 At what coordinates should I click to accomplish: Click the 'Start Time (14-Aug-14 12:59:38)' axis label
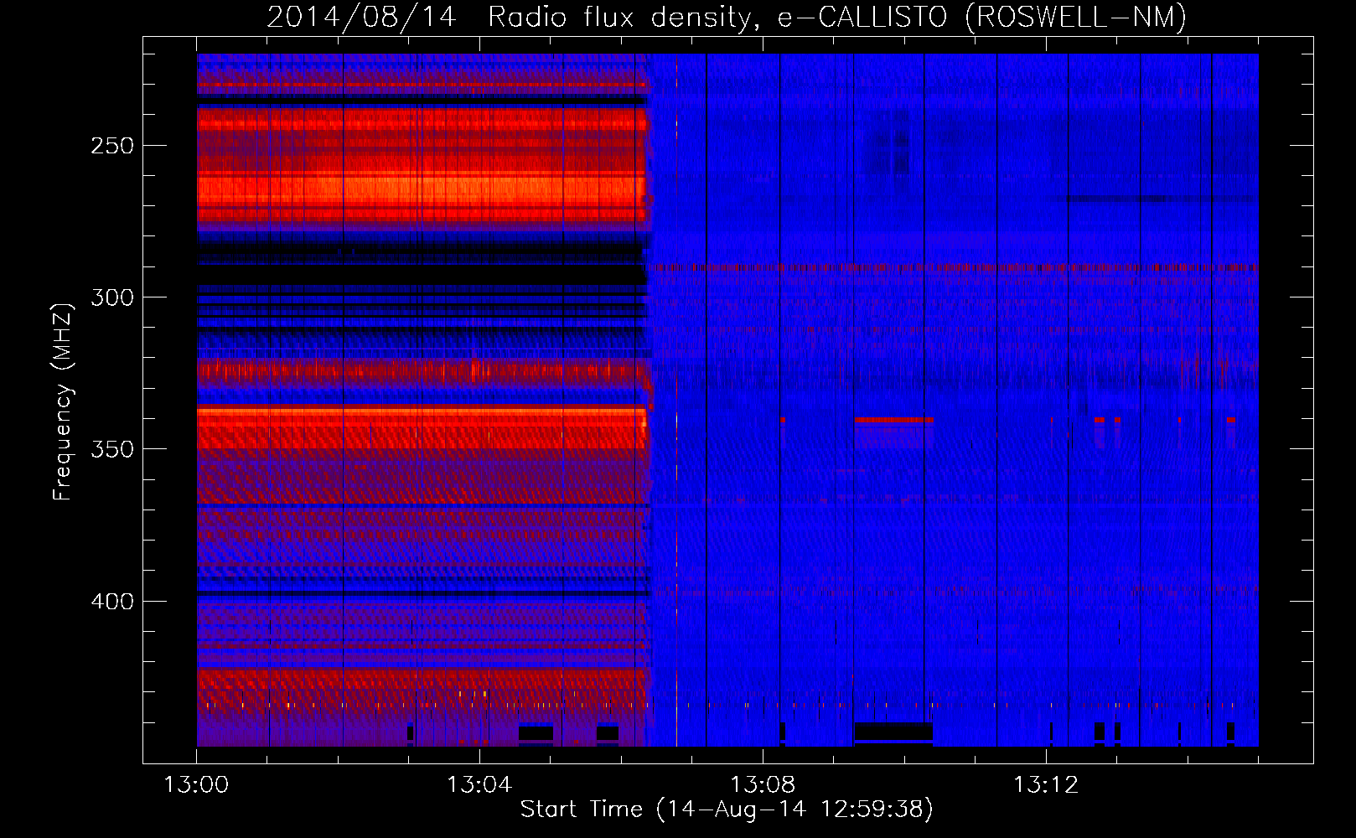pos(727,809)
